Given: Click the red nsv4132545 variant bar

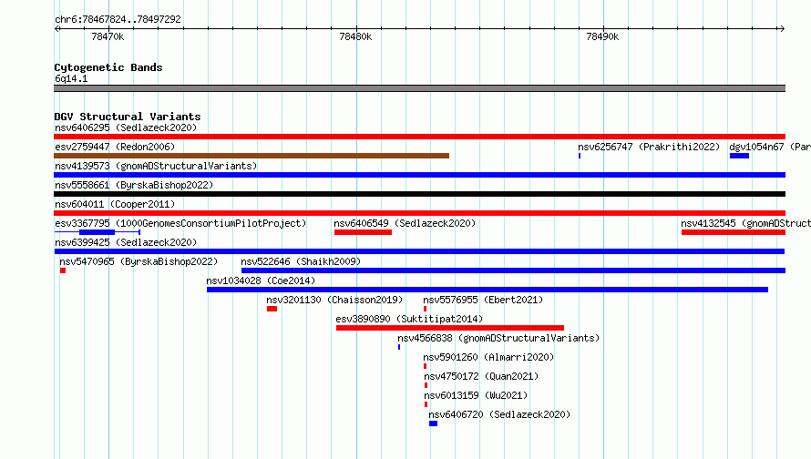Looking at the screenshot, I should click(734, 232).
